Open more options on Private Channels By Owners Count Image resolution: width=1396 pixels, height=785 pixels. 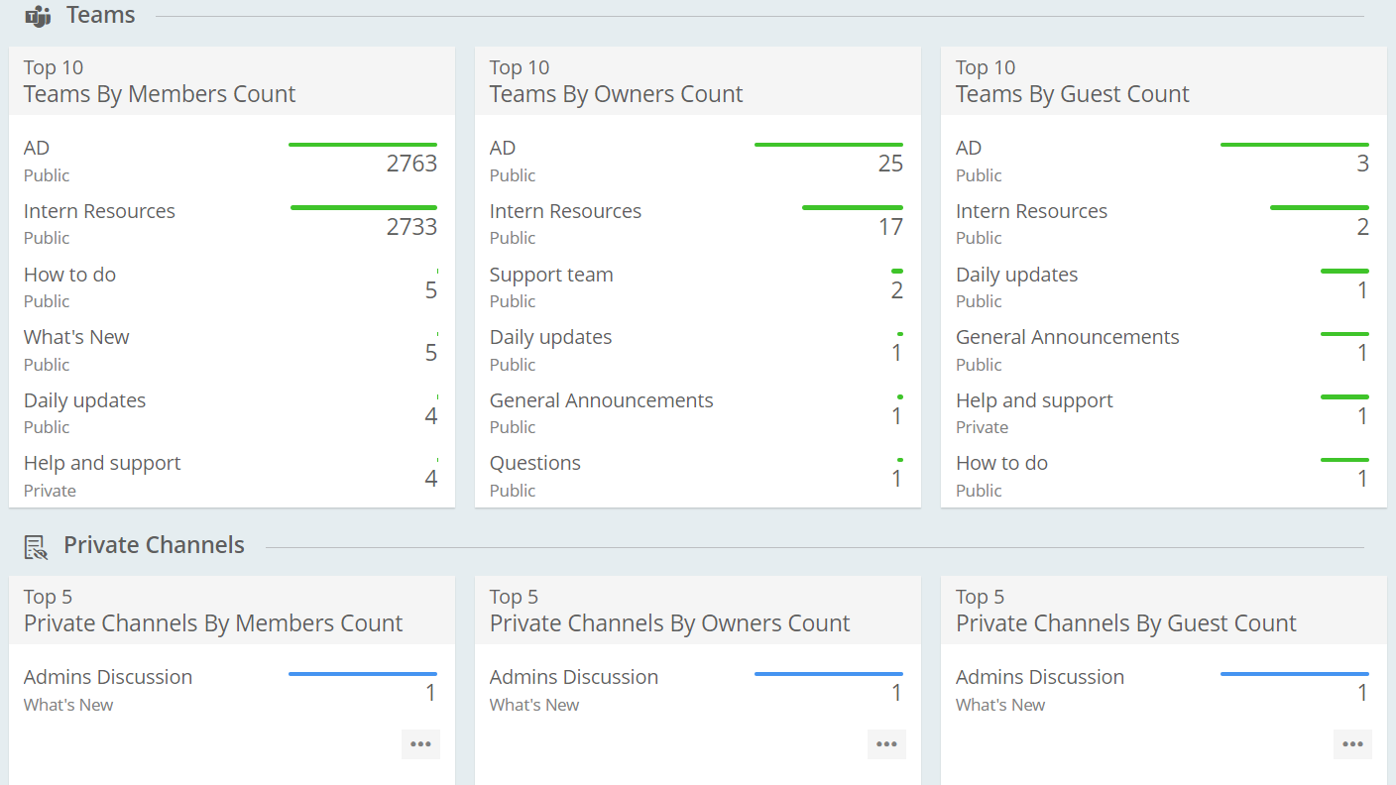886,743
